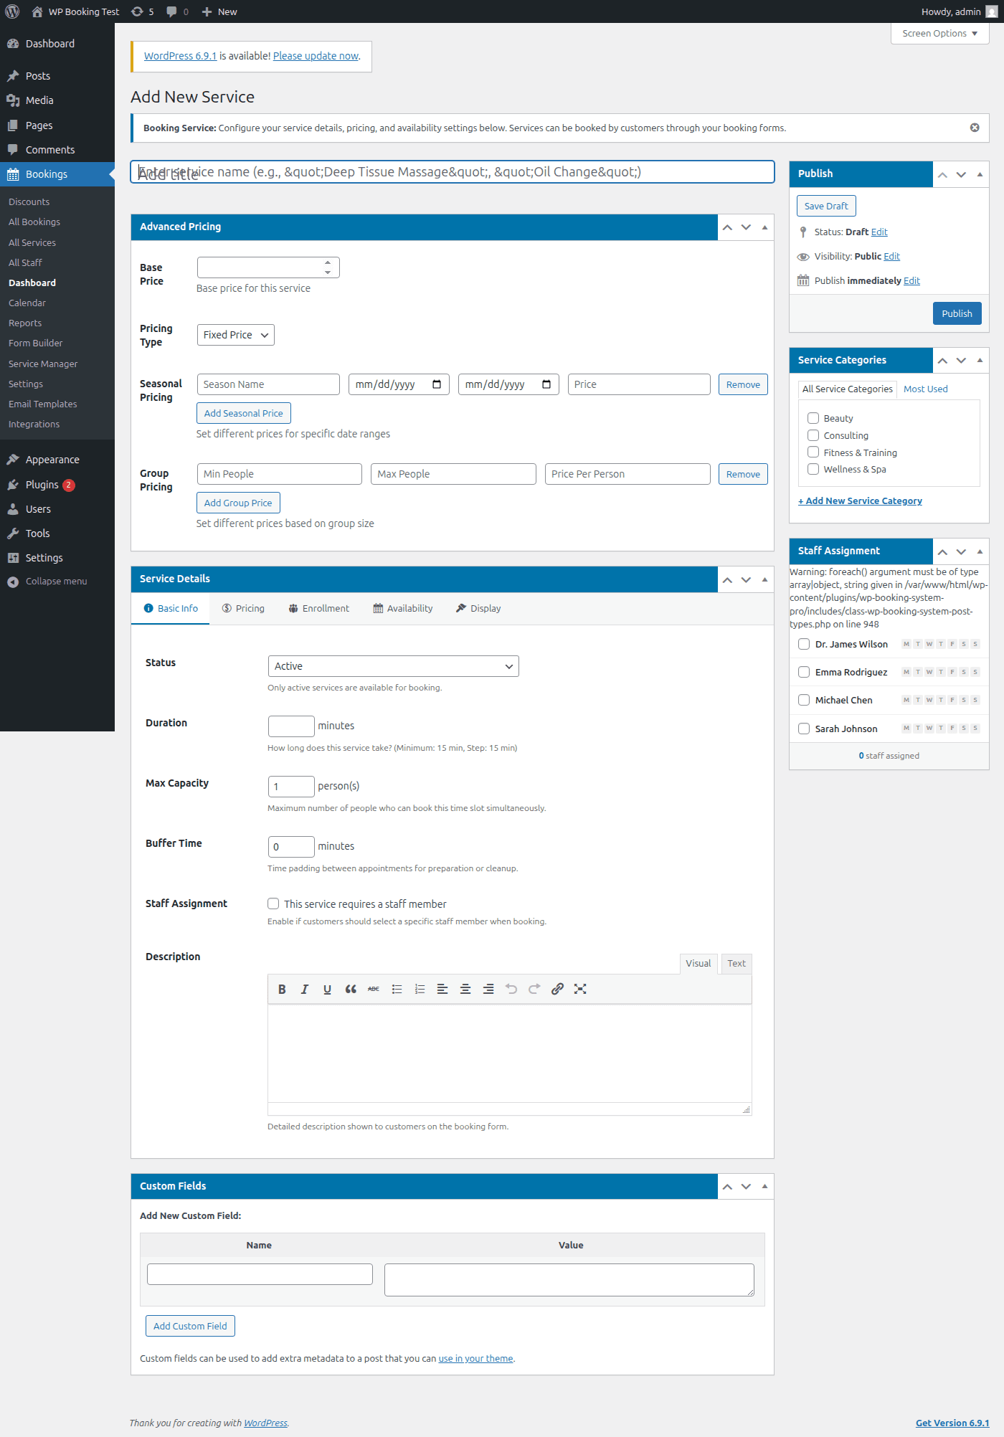Insert bulleted list in description editor
Screen dimensions: 1004x1437
click(397, 989)
